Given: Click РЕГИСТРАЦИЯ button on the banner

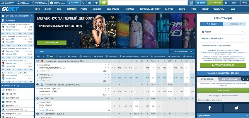Looking at the screenshot, I should click(52, 43).
